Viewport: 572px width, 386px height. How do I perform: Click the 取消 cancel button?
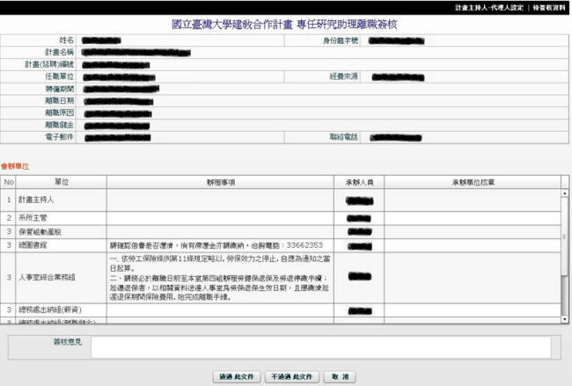pos(340,376)
